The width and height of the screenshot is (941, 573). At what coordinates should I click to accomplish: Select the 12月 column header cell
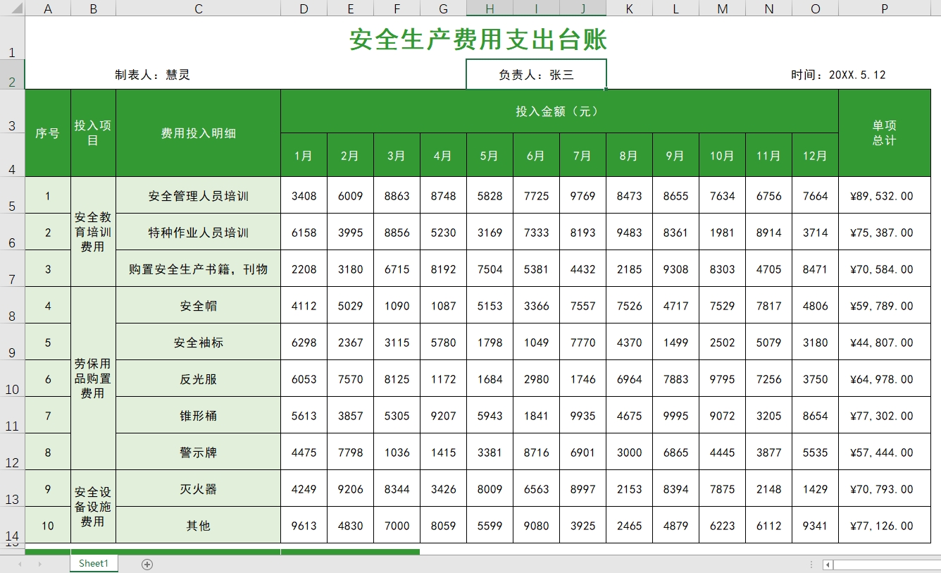pyautogui.click(x=815, y=156)
